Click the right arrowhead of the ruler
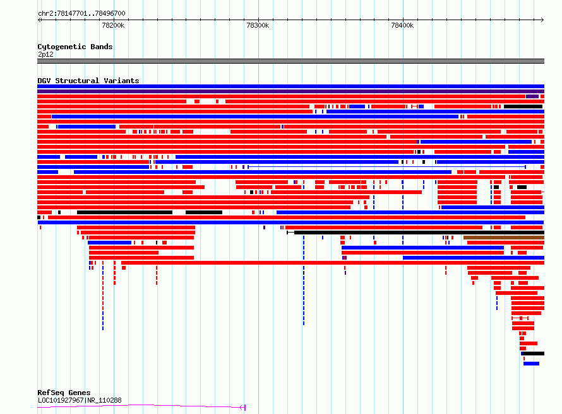 (542, 20)
